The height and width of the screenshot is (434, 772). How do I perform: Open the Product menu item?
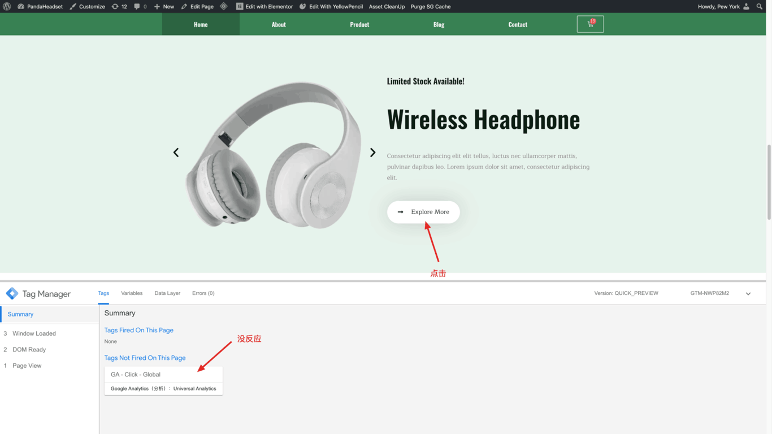pyautogui.click(x=359, y=24)
